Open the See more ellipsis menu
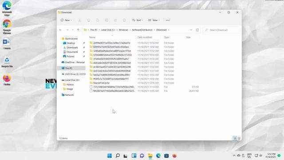The image size is (284, 160). 168,20
